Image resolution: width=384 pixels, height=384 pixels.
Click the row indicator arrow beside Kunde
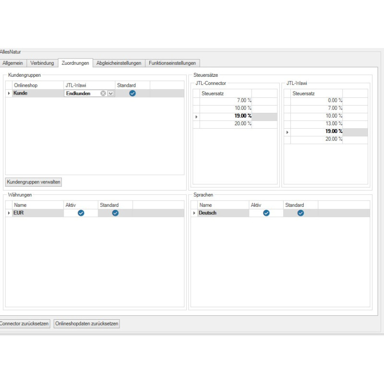coord(9,94)
